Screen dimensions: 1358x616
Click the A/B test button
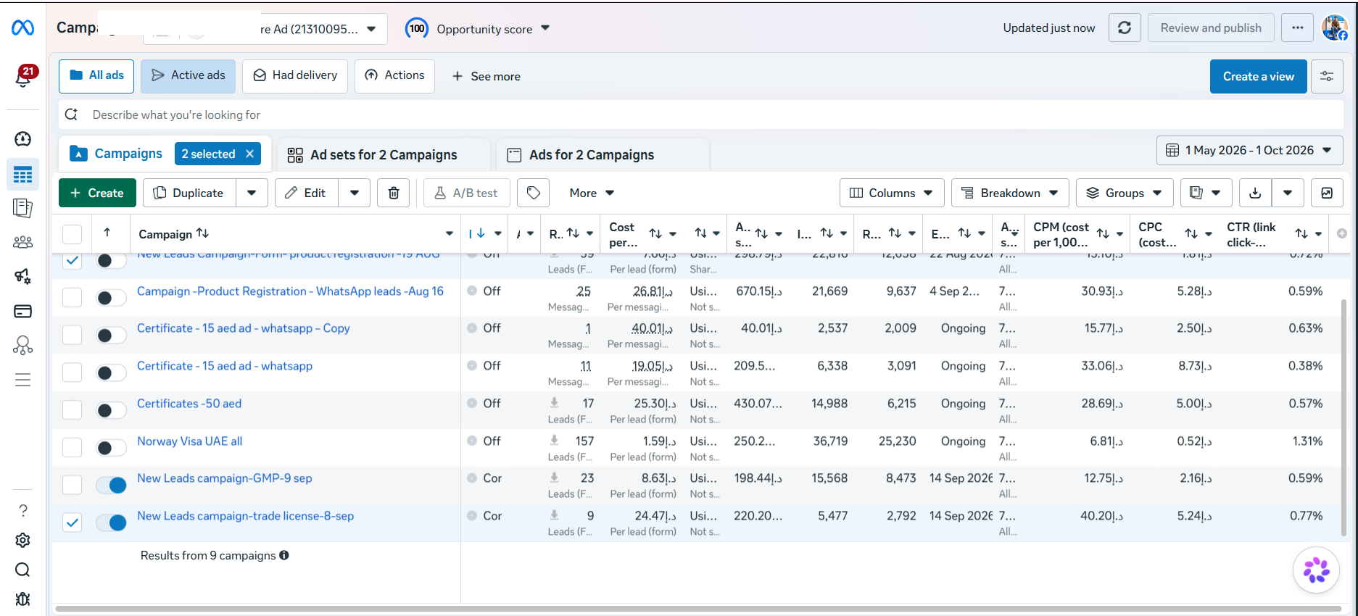pyautogui.click(x=466, y=193)
